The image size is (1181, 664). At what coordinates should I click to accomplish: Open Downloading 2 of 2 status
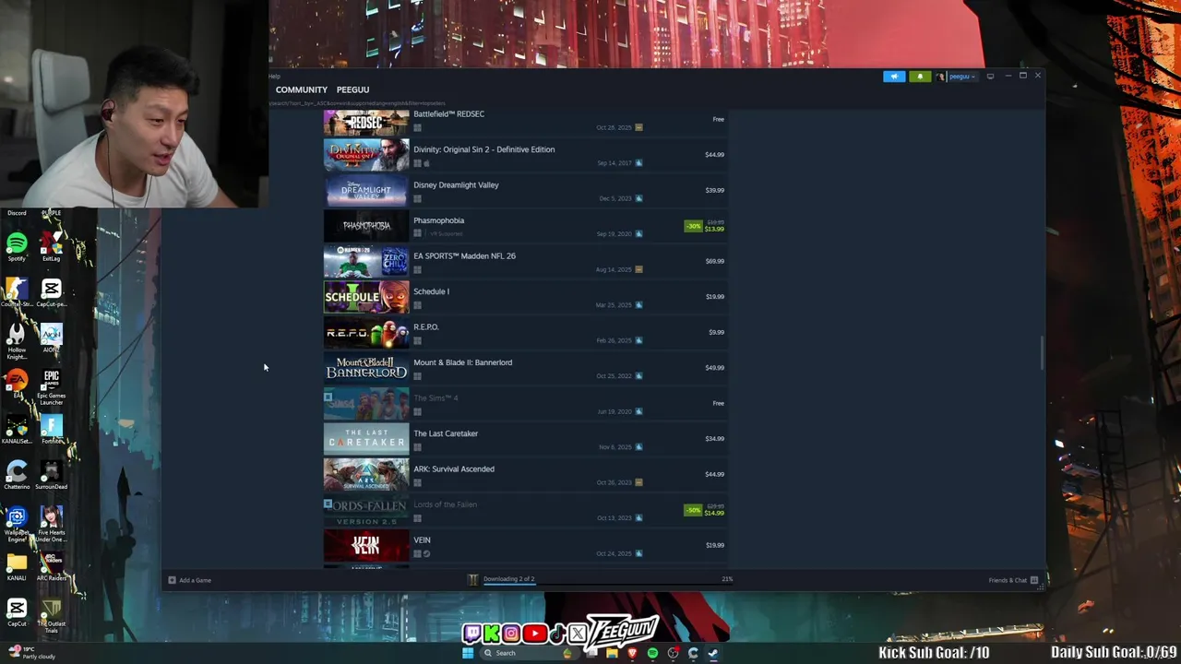click(508, 579)
